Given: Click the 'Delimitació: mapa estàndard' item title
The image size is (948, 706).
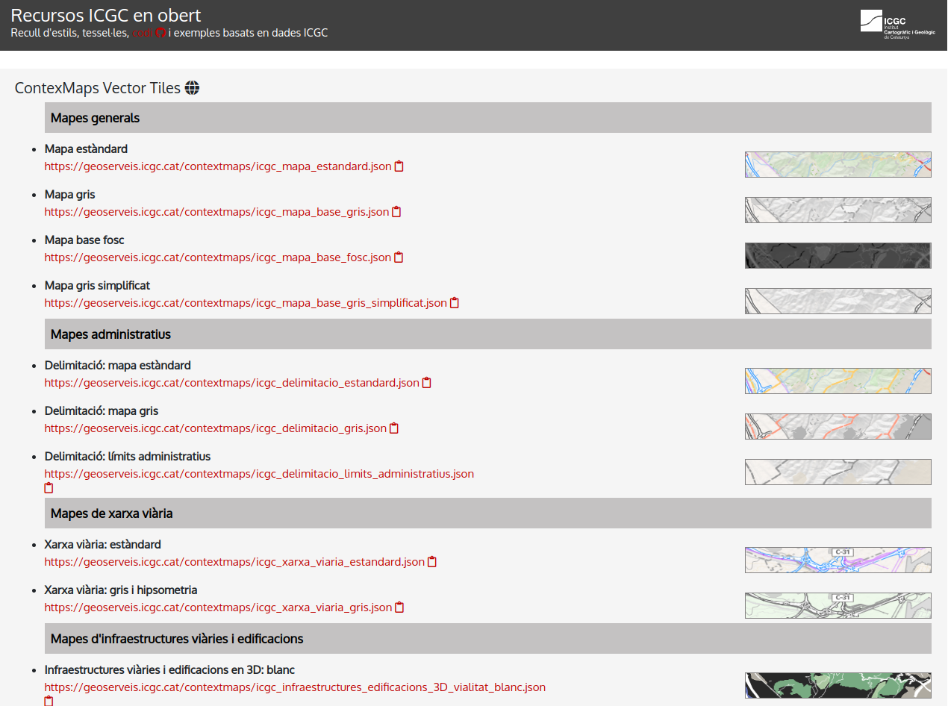Looking at the screenshot, I should click(118, 366).
